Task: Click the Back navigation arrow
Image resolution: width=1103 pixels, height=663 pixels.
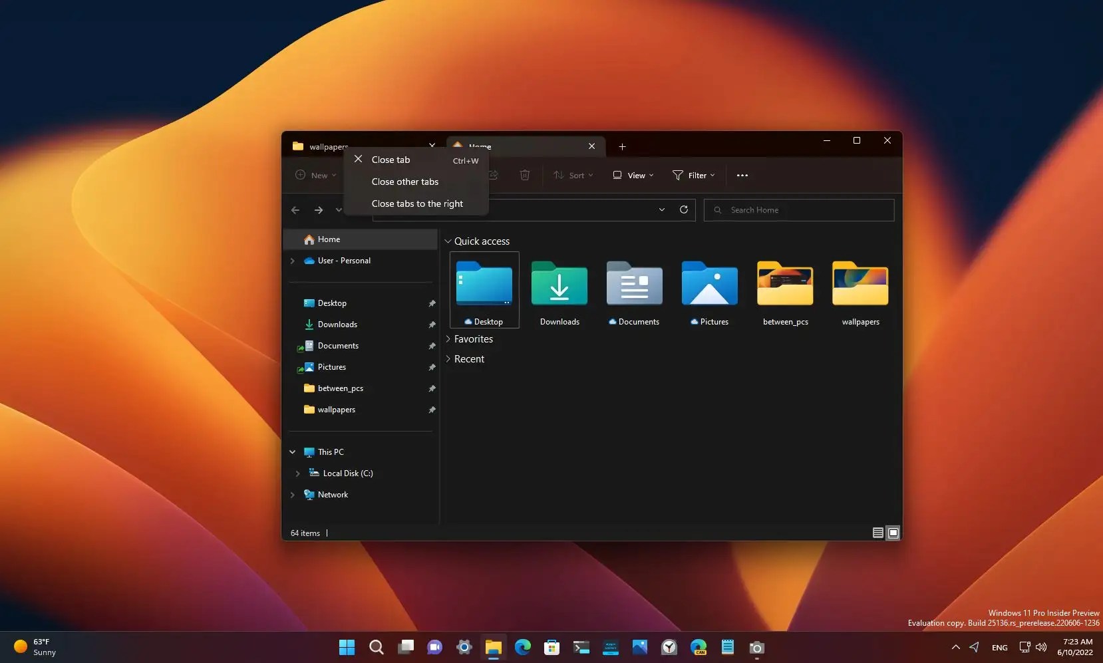Action: (296, 209)
